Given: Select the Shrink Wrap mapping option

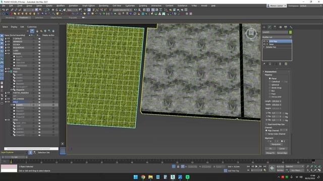Looking at the screenshot, I should (x=270, y=88).
